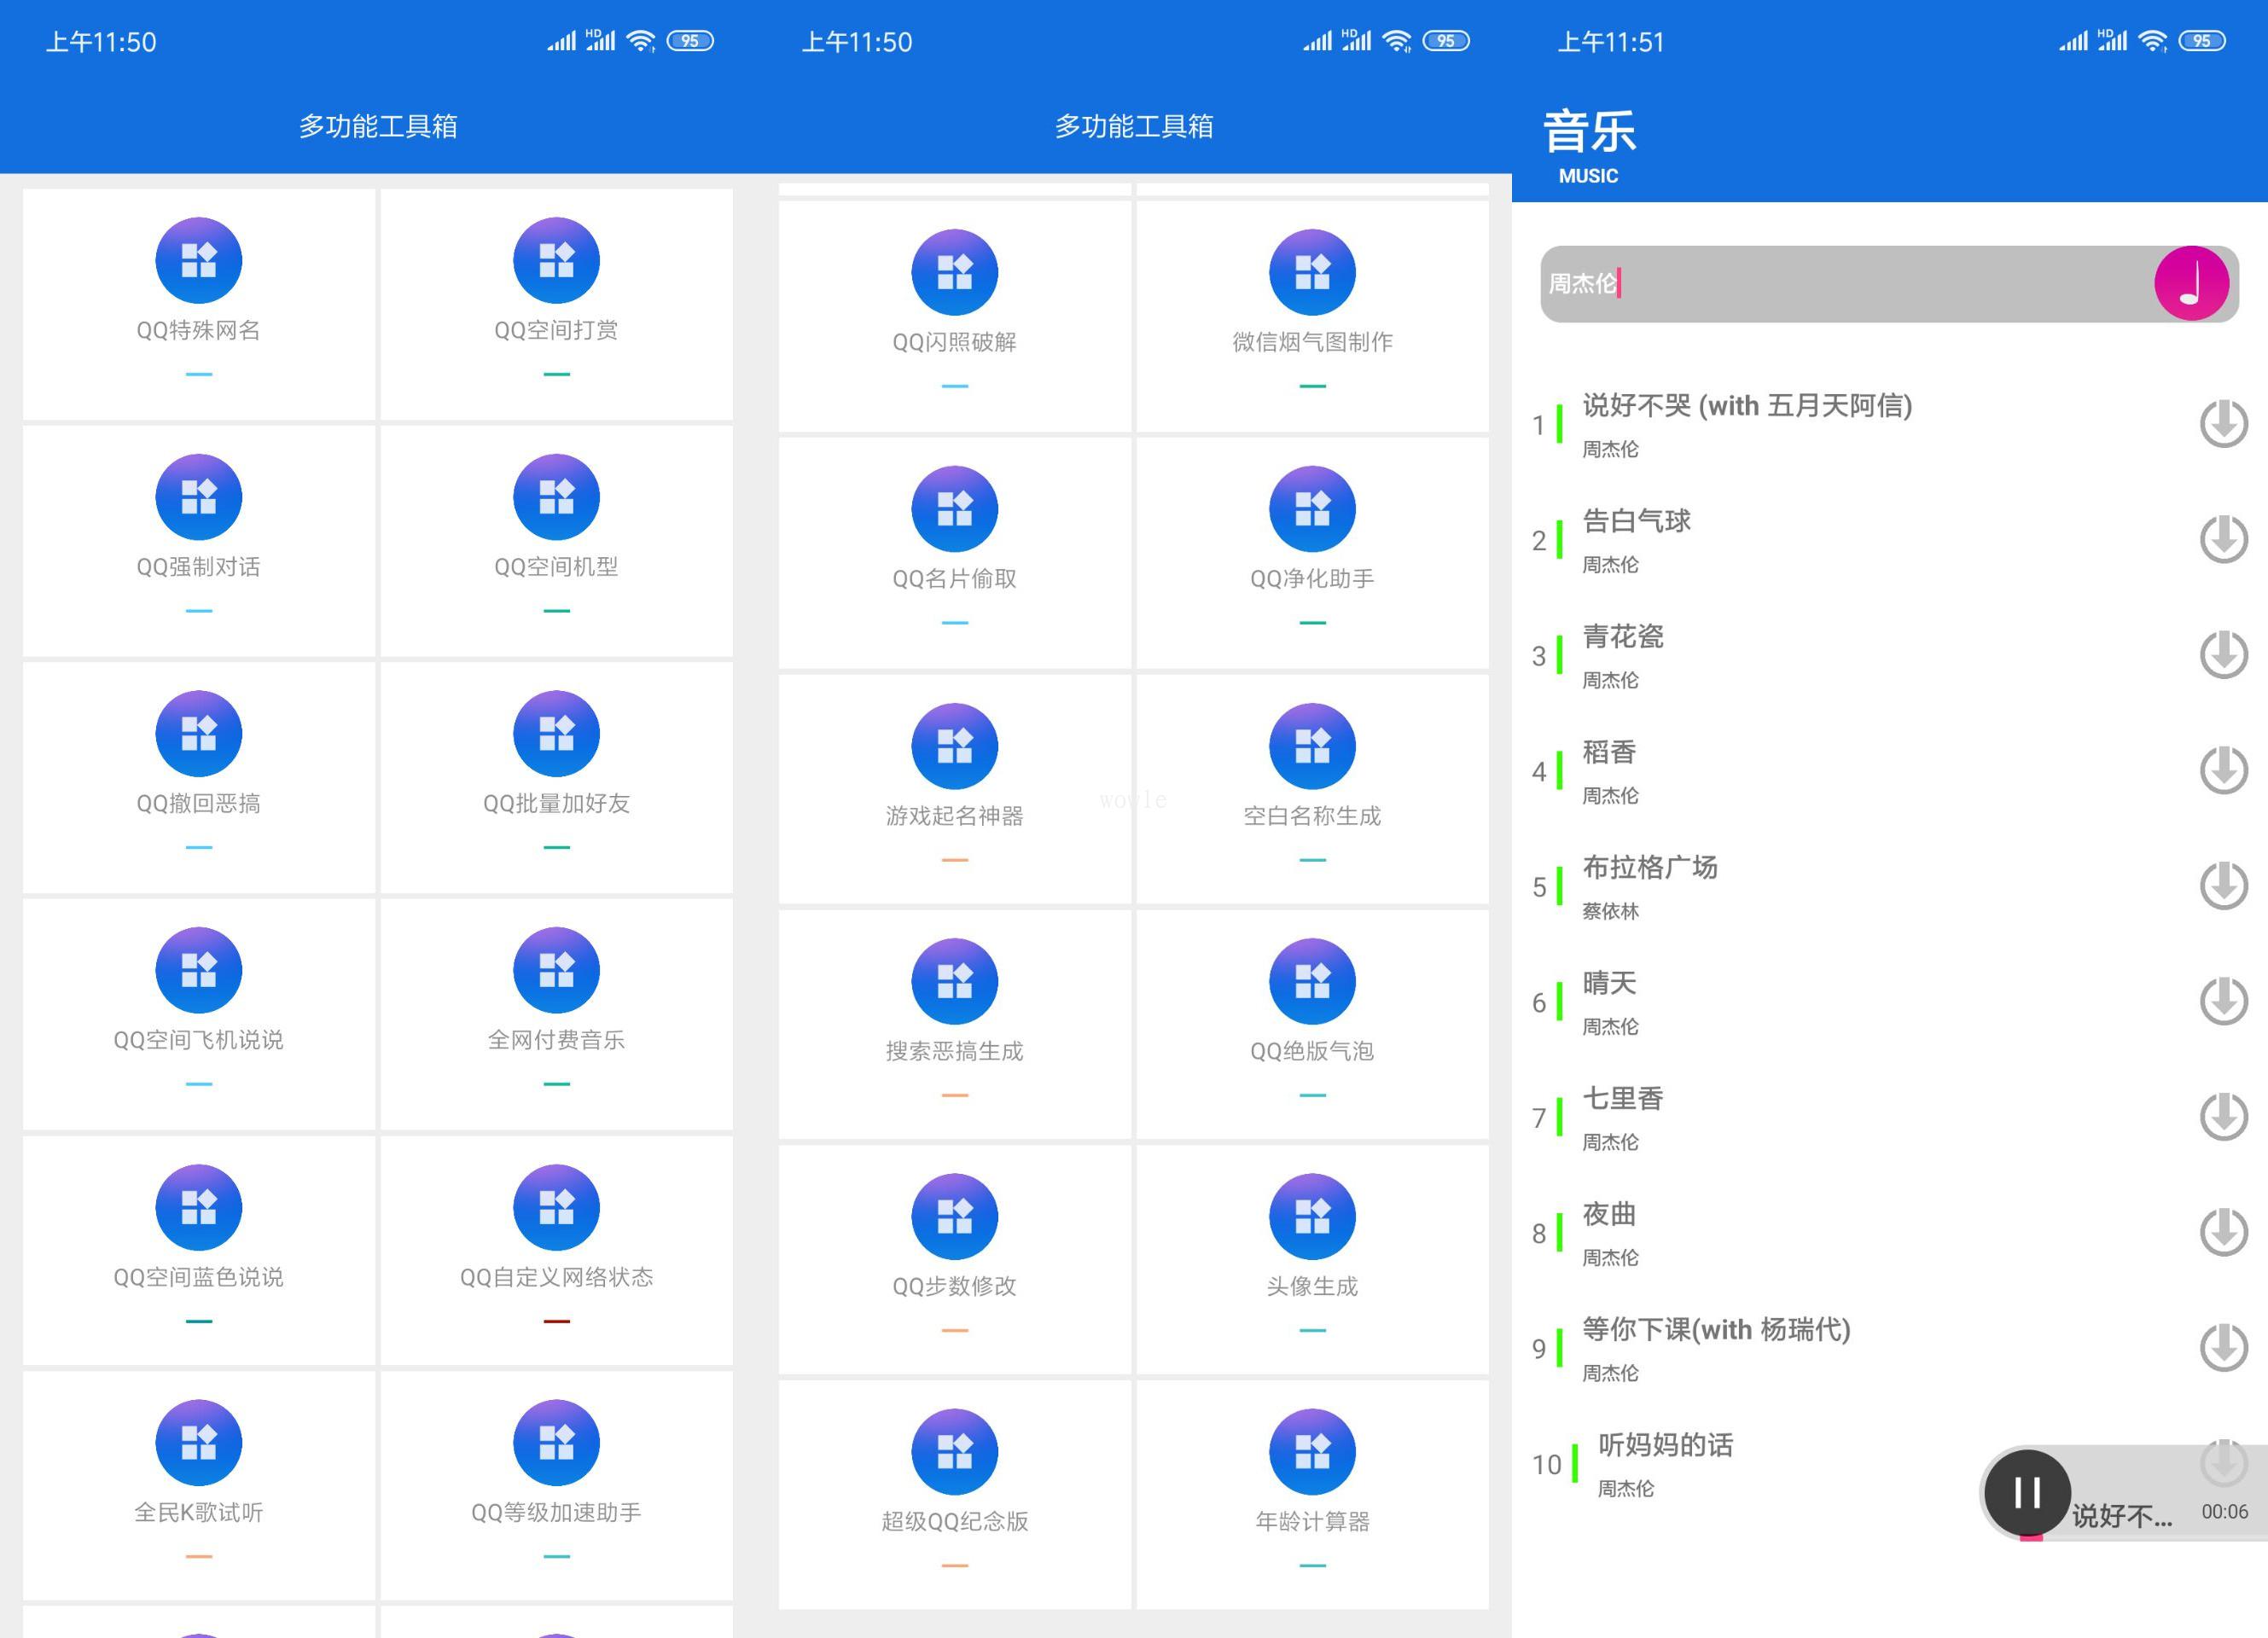This screenshot has height=1638, width=2268.
Task: Launch the 全网付费音乐 icon
Action: click(556, 970)
